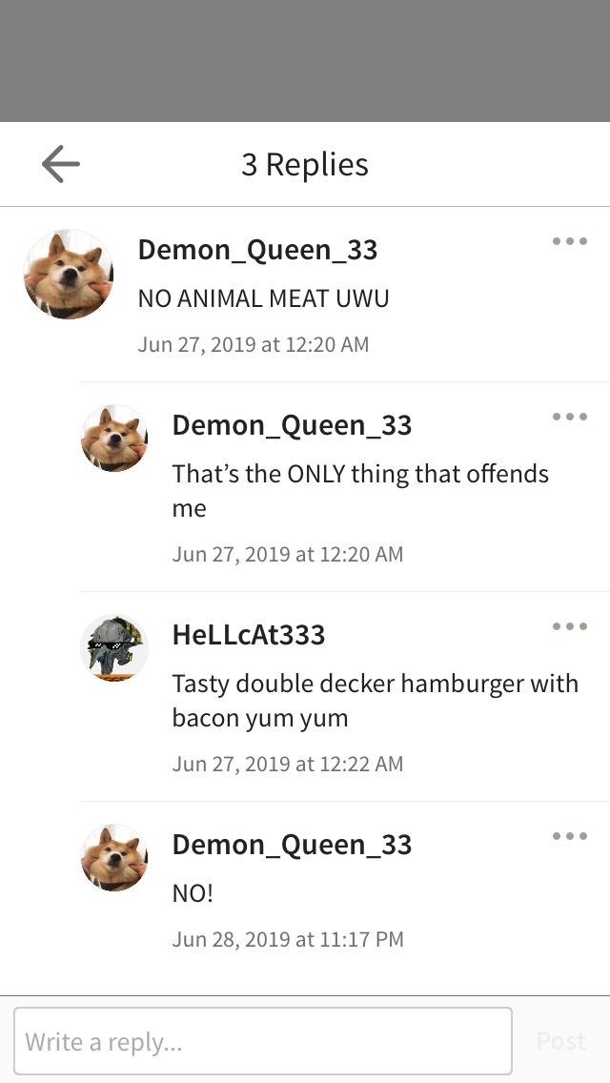The height and width of the screenshot is (1083, 610).
Task: Open options for 'That's the ONLY thing' reply
Action: click(x=570, y=417)
